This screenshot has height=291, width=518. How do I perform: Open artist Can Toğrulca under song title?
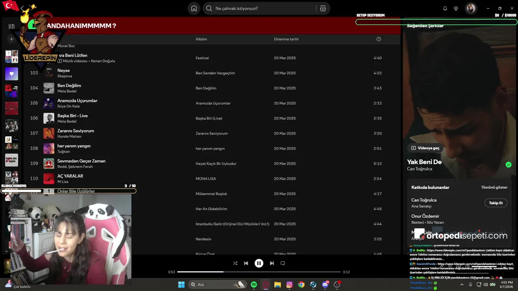(x=420, y=169)
